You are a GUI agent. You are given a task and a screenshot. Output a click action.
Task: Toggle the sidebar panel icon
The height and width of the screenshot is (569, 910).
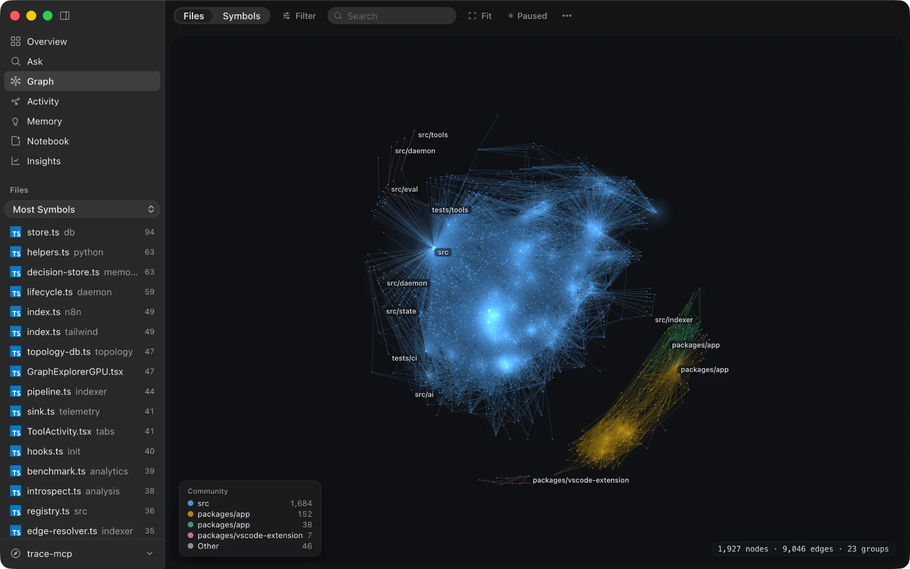point(65,16)
